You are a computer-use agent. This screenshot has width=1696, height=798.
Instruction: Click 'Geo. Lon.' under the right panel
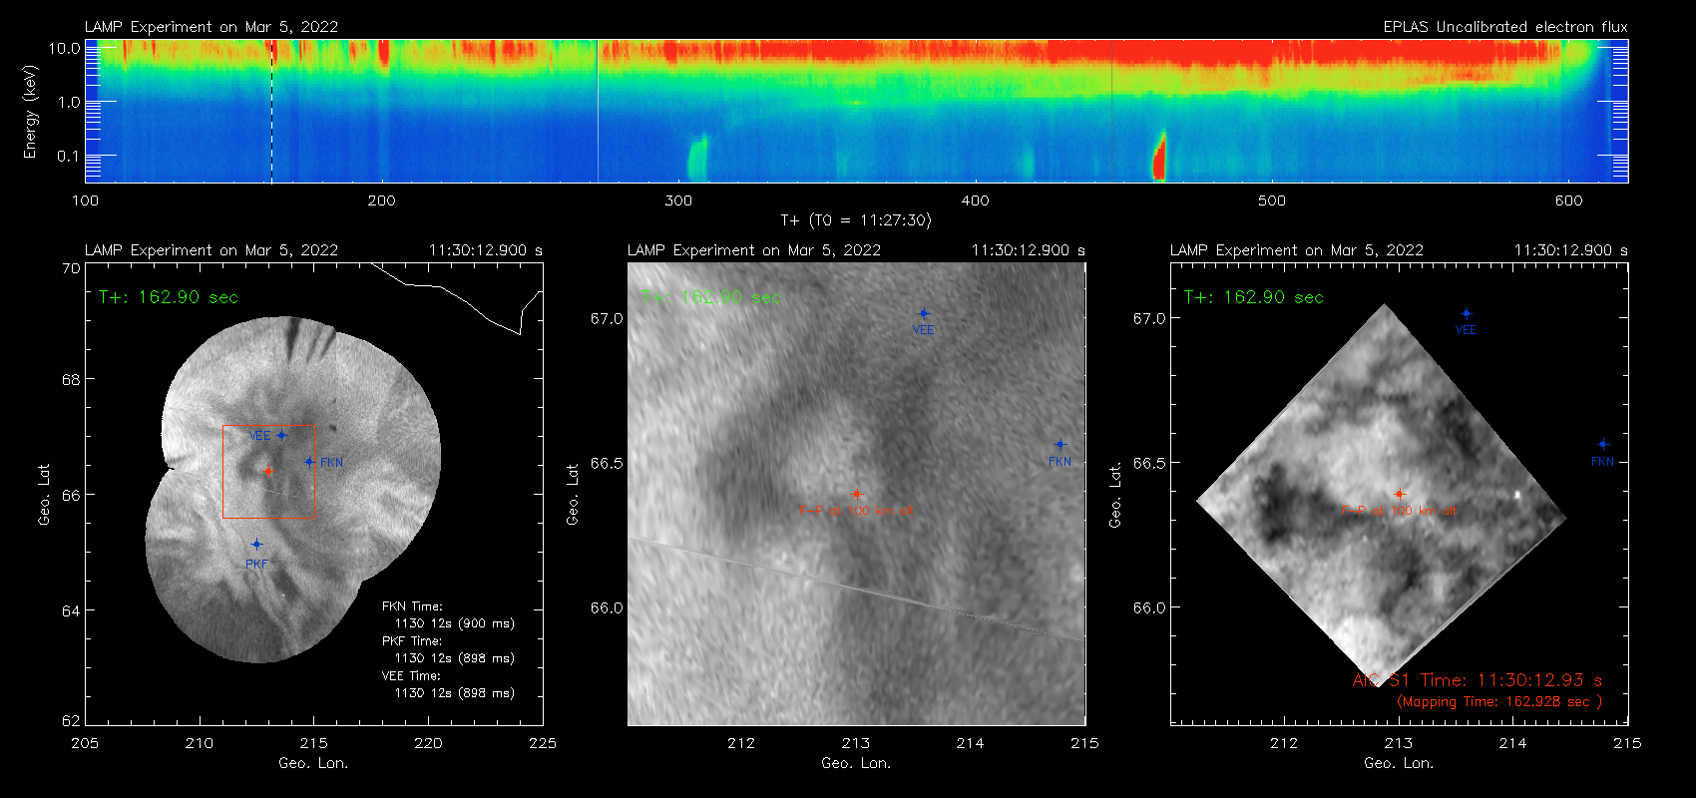tap(1399, 763)
